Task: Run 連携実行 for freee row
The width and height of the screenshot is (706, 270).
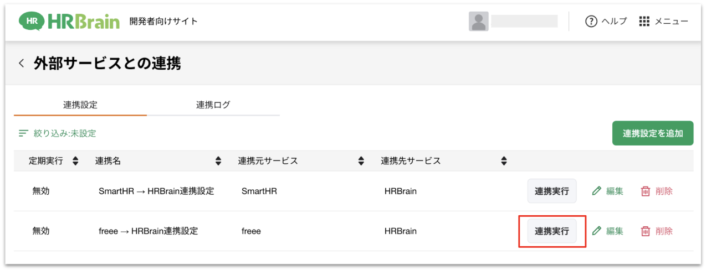Action: 551,231
